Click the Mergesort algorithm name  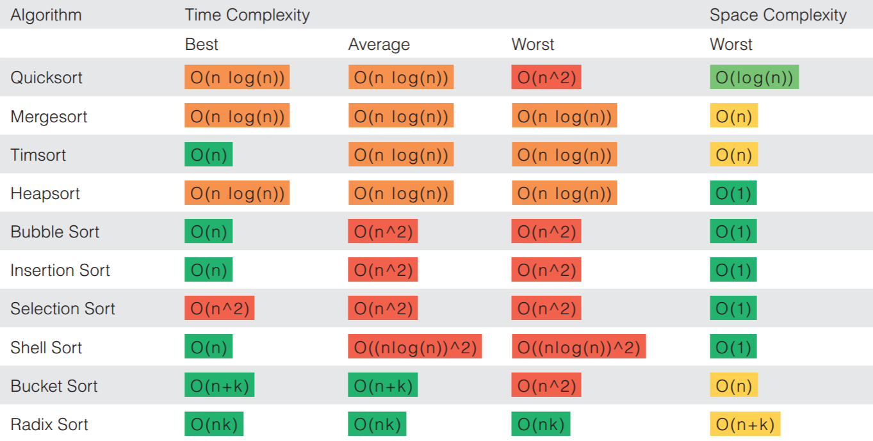click(x=49, y=116)
